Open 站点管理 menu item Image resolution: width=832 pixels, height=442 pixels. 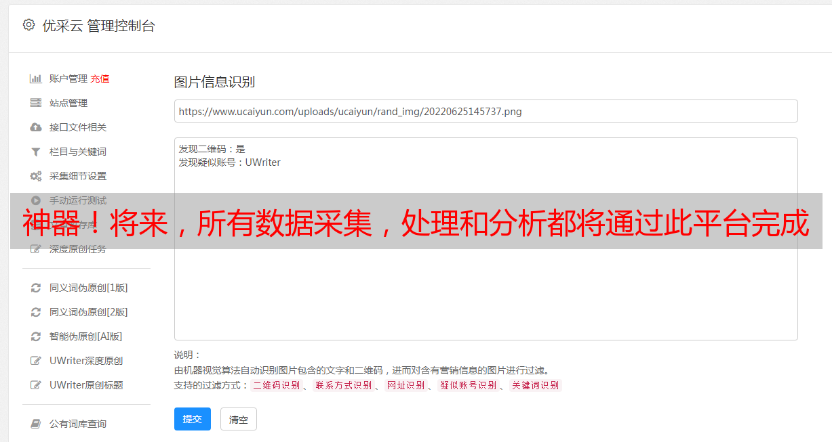(x=68, y=103)
